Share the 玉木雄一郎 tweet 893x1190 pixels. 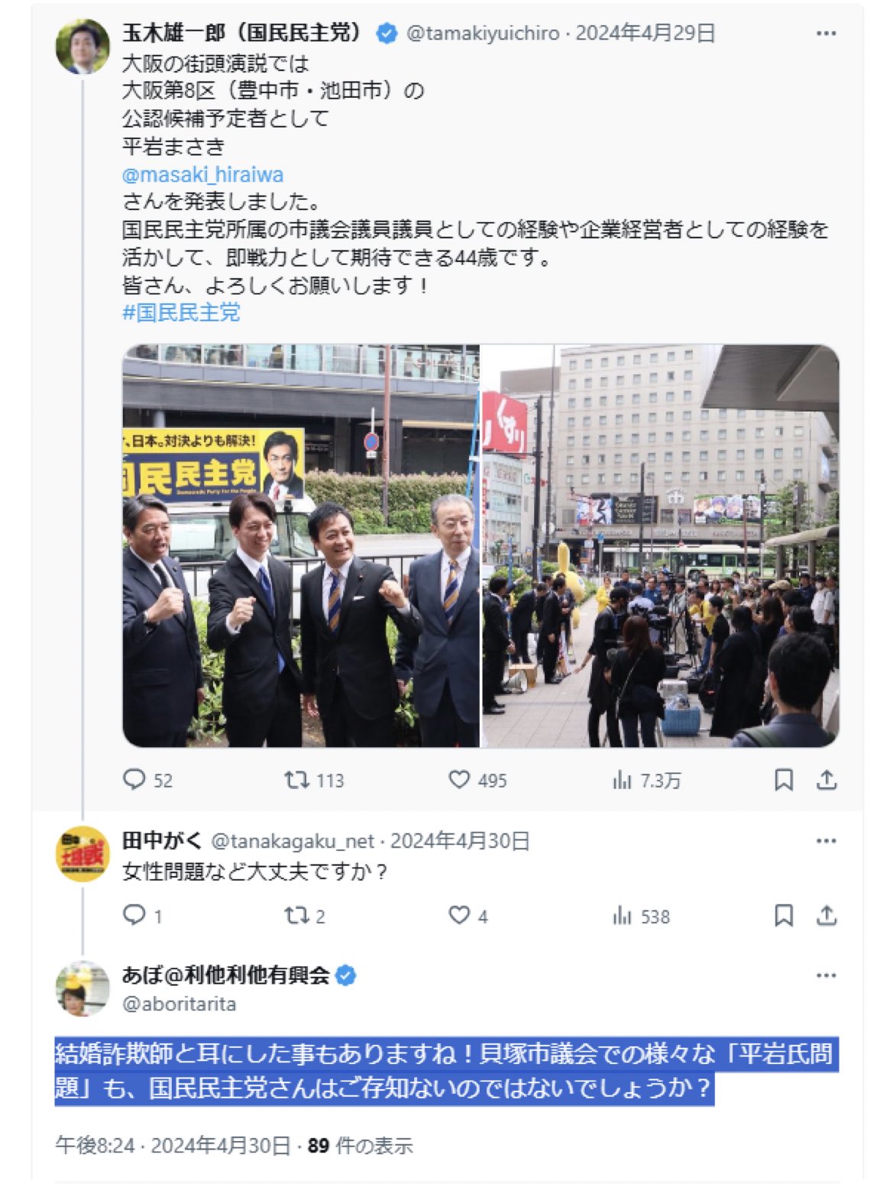(827, 780)
